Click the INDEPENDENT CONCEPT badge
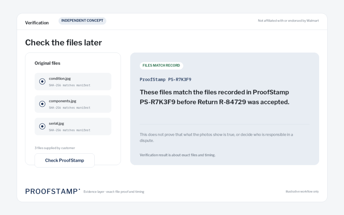The image size is (344, 215). click(x=82, y=20)
